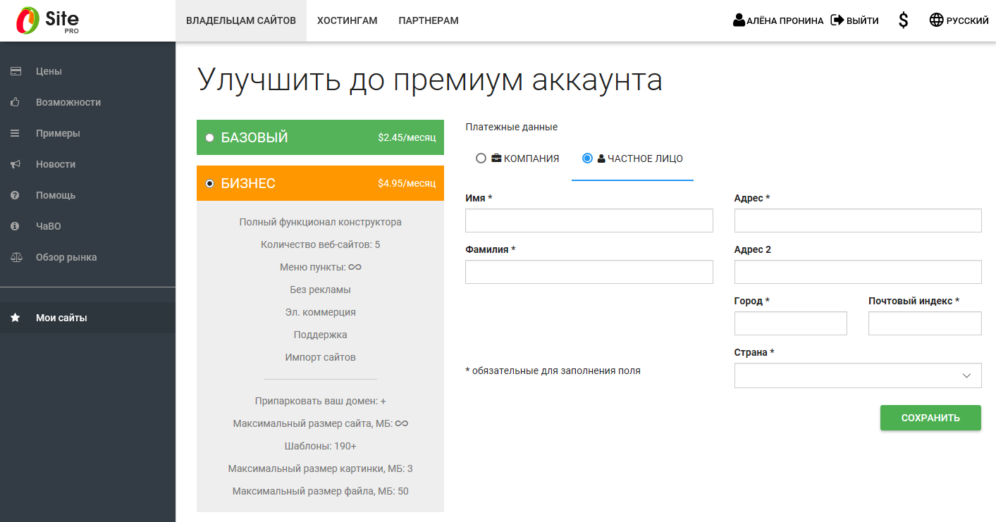
Task: Select the Возможности thumbs-up icon
Action: coord(16,101)
